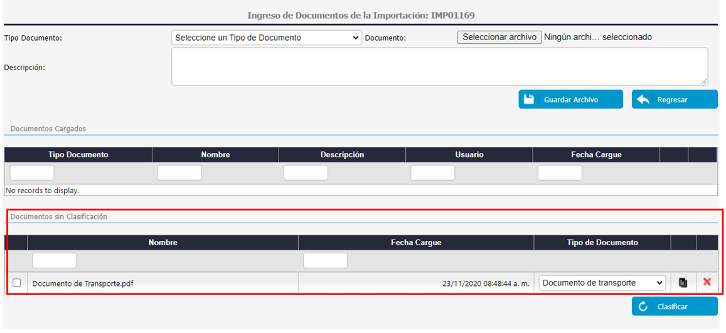Click the red X delete icon
Image resolution: width=726 pixels, height=333 pixels.
pyautogui.click(x=707, y=282)
